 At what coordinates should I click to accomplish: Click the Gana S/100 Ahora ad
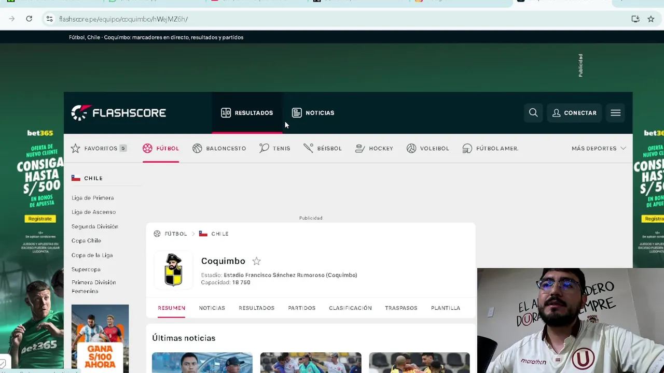[x=100, y=338]
